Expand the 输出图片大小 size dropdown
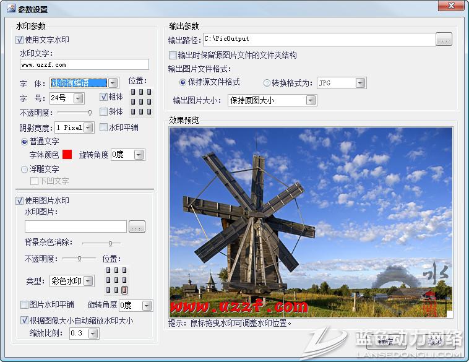469x362 pixels. [x=311, y=100]
